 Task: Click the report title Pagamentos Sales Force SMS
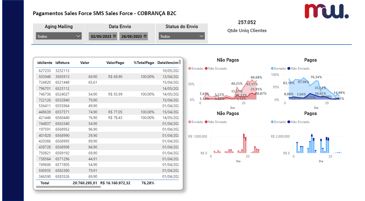105,13
